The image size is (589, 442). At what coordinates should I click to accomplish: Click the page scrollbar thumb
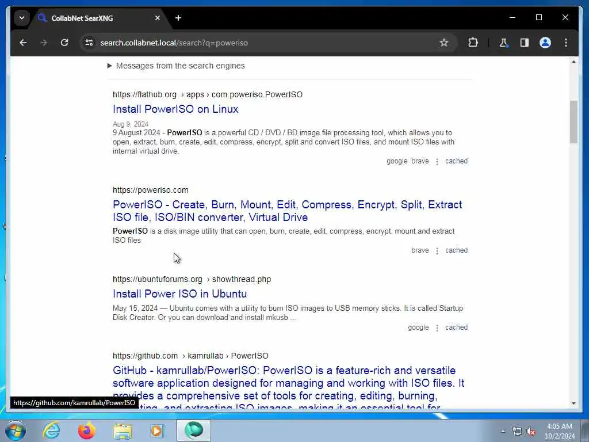click(573, 122)
